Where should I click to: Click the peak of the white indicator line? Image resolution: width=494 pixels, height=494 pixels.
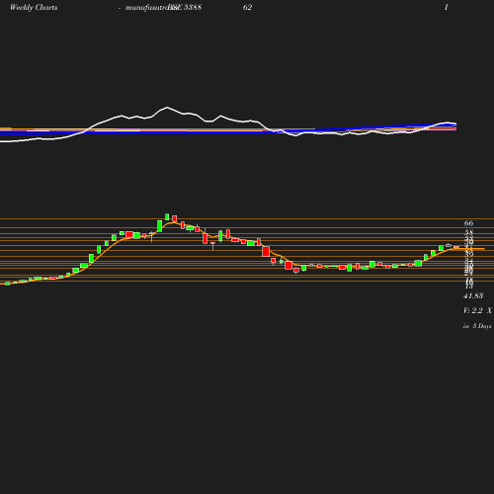(167, 108)
